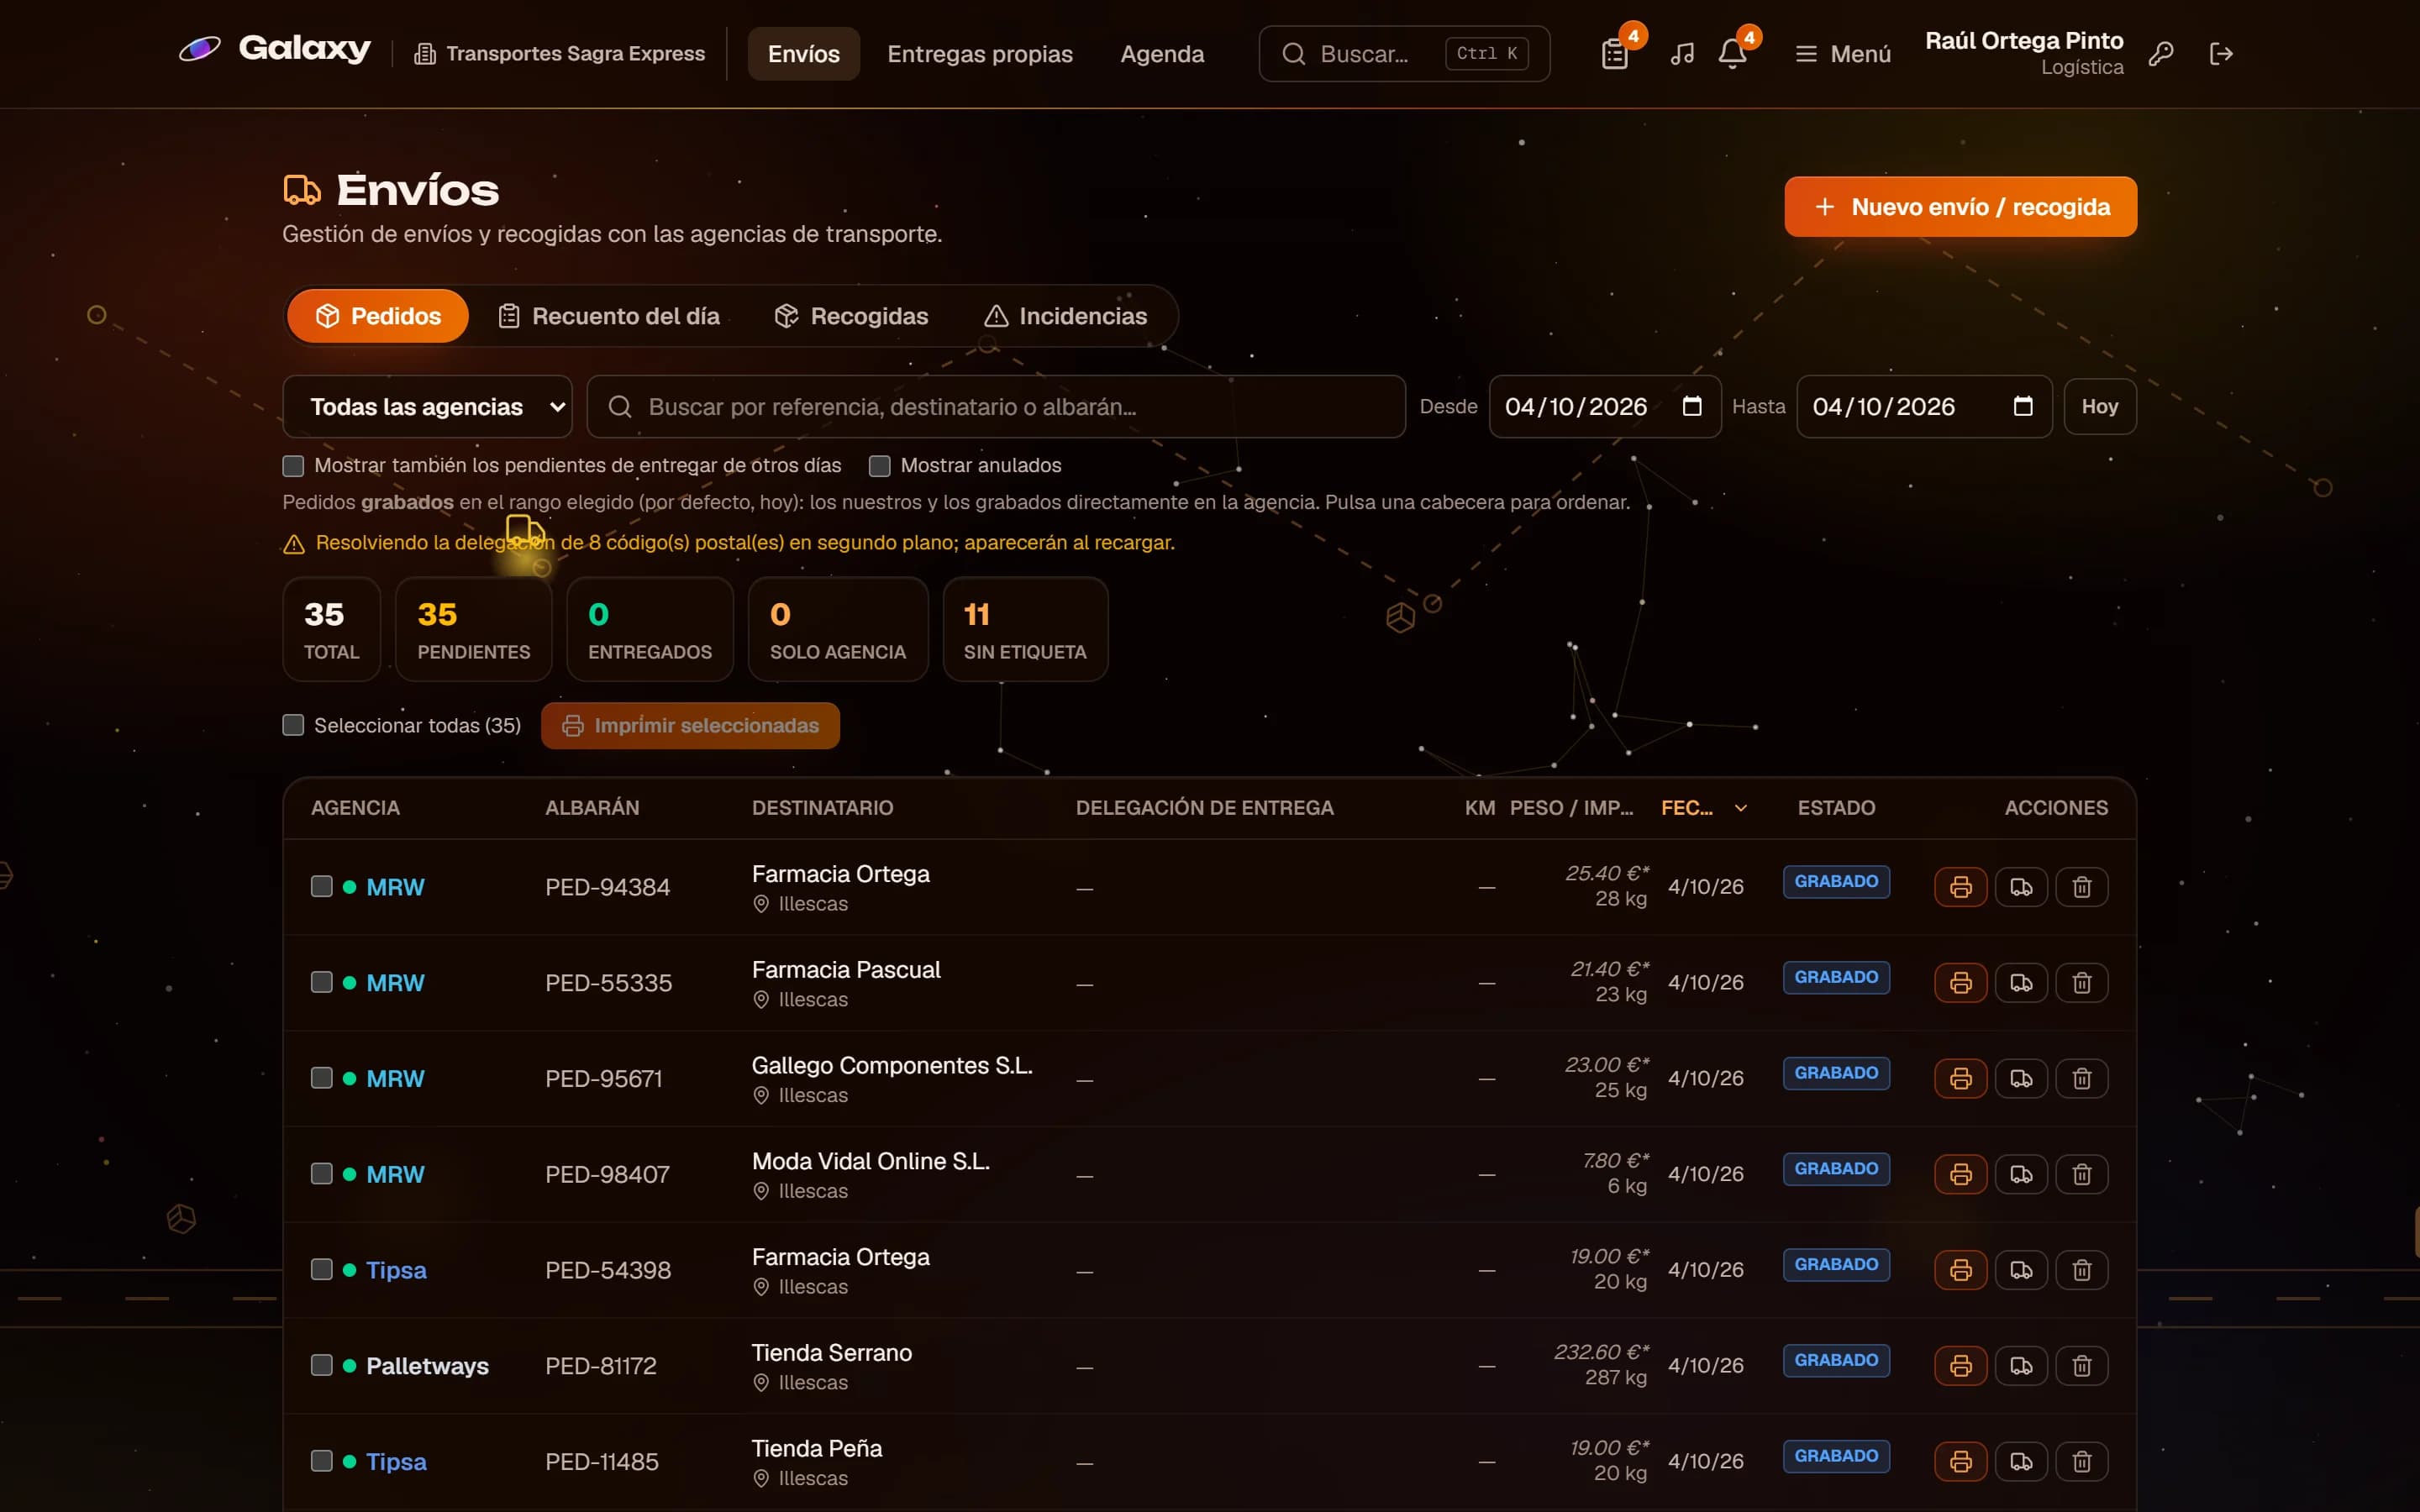This screenshot has height=1512, width=2420.
Task: Click Nuevo envío / recogida button
Action: point(1960,207)
